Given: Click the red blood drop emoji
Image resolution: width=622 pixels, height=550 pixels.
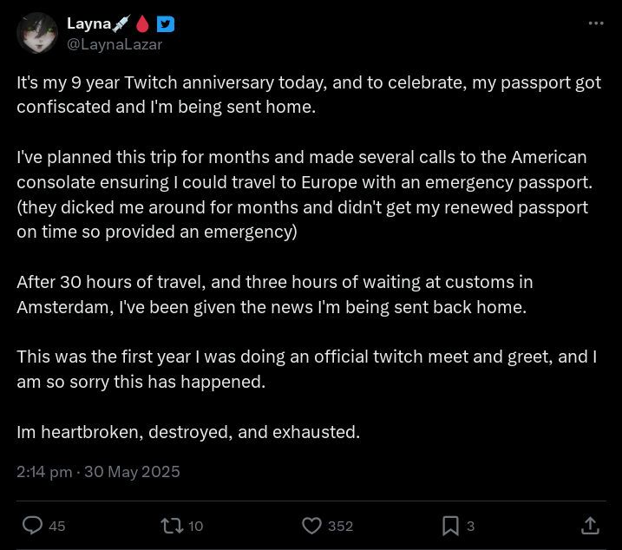Looking at the screenshot, I should pyautogui.click(x=143, y=23).
